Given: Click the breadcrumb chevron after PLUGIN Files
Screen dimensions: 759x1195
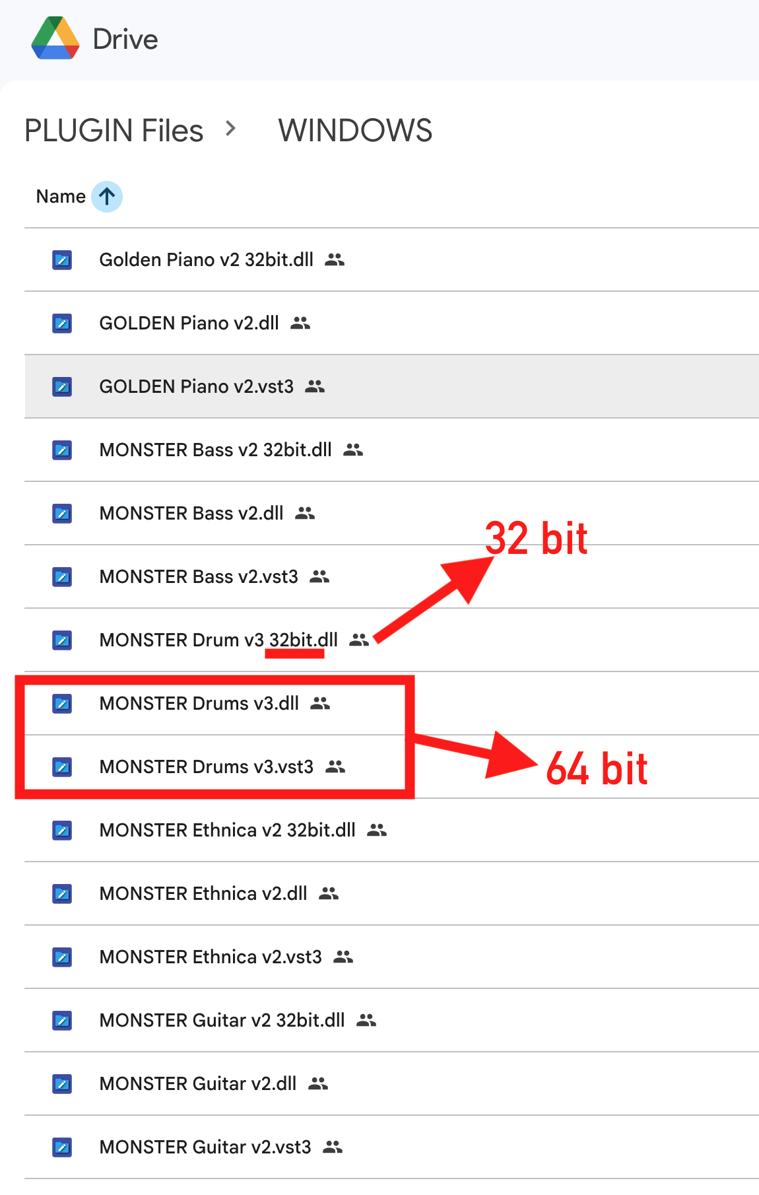Looking at the screenshot, I should pyautogui.click(x=230, y=129).
